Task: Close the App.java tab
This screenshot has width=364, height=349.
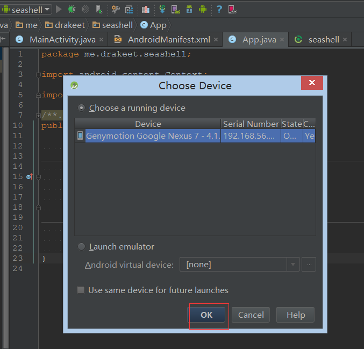Action: (282, 39)
